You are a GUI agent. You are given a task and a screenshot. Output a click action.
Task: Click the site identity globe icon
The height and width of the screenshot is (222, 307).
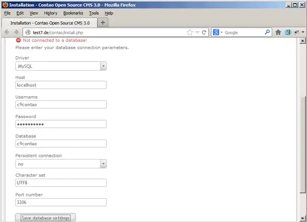pos(28,32)
